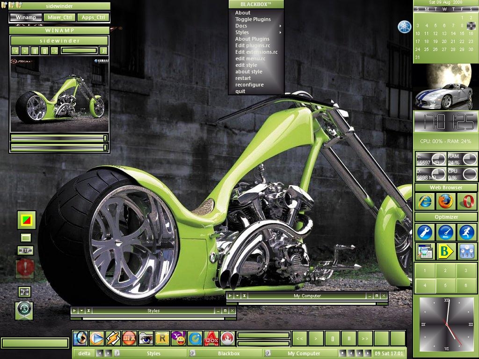Screen dimensions: 479x359
Task: Click the FTP button on the left
Action: pos(25,251)
